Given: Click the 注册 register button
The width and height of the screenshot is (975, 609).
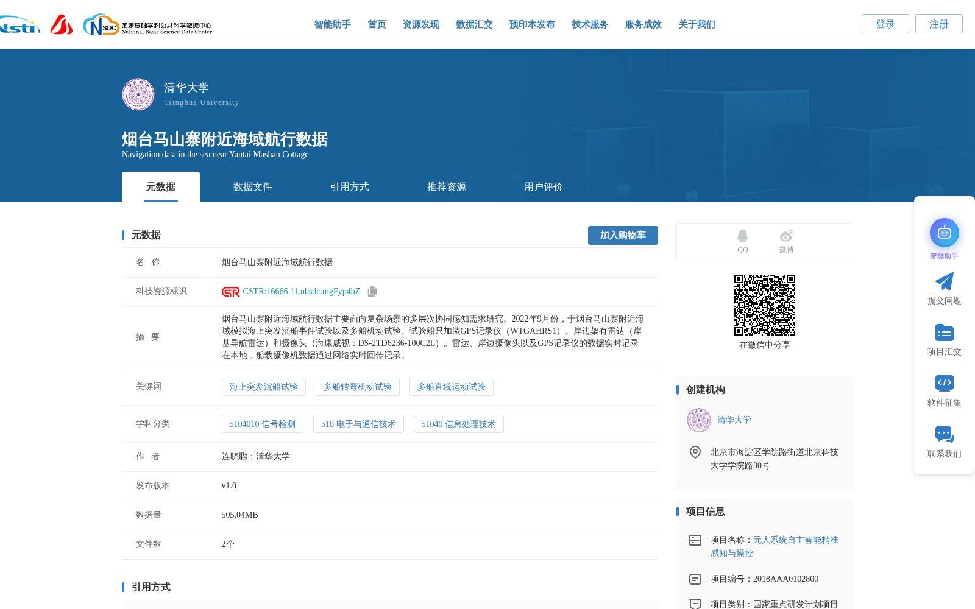Looking at the screenshot, I should [938, 24].
